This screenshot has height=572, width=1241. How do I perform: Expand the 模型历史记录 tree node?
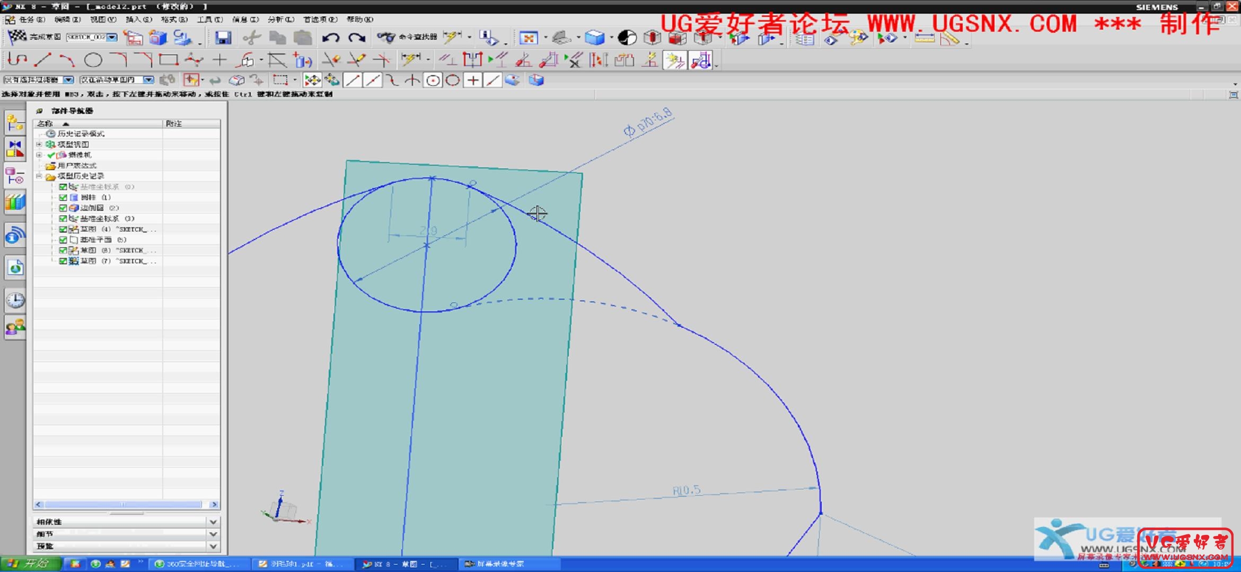tap(38, 176)
